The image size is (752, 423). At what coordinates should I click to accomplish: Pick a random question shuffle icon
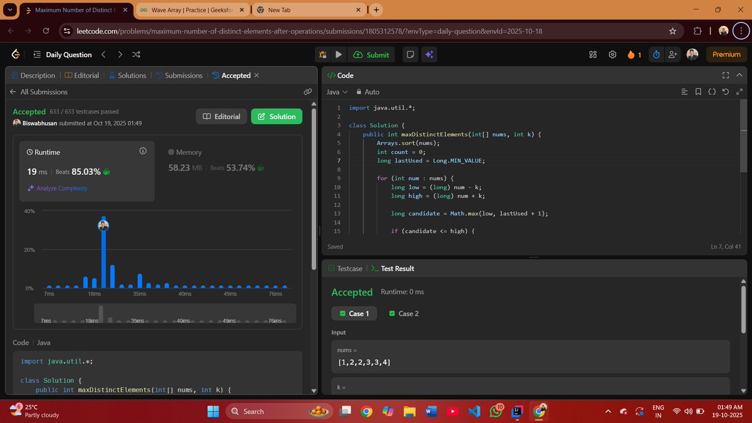coord(136,55)
